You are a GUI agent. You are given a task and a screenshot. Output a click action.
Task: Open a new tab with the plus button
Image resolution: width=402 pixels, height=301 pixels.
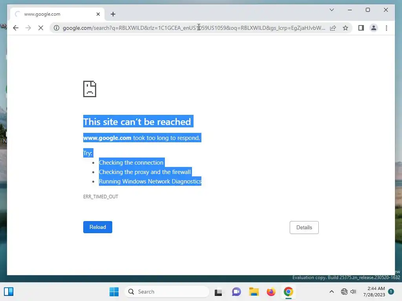113,14
